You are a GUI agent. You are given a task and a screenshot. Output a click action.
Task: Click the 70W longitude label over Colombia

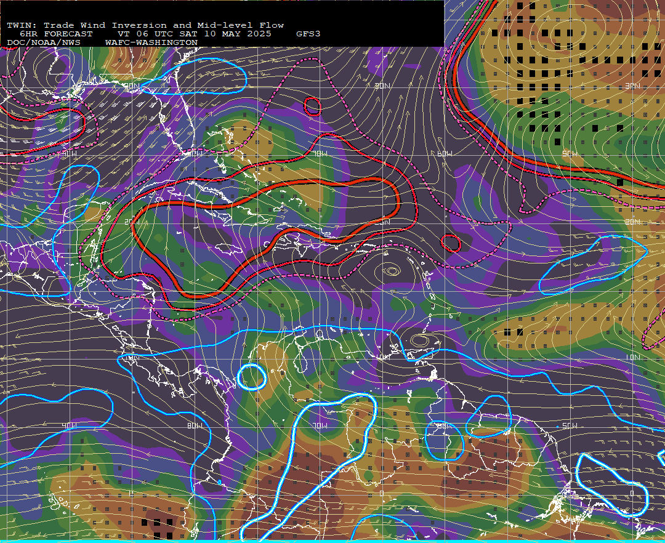click(320, 425)
